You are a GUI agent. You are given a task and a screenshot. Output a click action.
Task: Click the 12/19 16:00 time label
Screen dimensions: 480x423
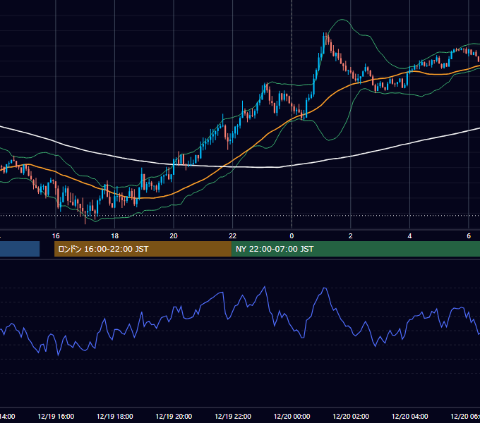click(x=56, y=417)
